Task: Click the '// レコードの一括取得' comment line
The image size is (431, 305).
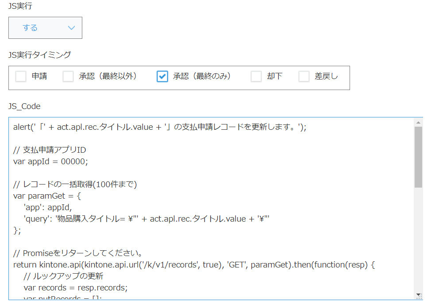Action: coord(75,184)
